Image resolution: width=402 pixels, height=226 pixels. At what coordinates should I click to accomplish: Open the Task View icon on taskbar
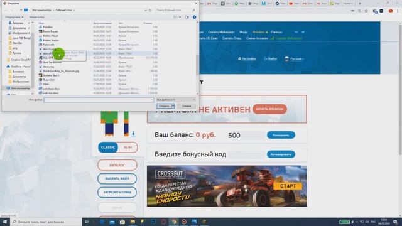point(87,222)
